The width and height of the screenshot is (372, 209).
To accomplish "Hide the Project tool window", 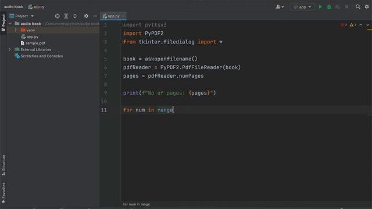I will click(x=95, y=16).
